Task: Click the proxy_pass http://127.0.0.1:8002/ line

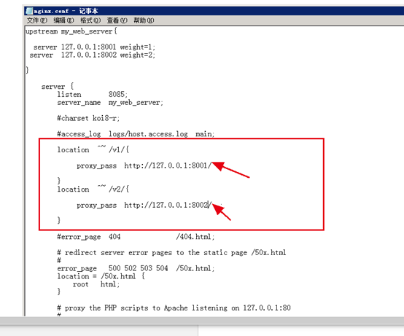Action: click(144, 206)
